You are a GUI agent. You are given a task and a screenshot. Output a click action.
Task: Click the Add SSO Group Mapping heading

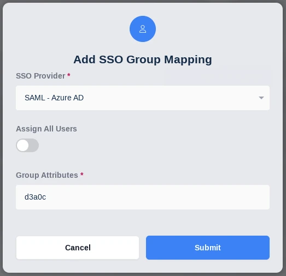(x=143, y=59)
